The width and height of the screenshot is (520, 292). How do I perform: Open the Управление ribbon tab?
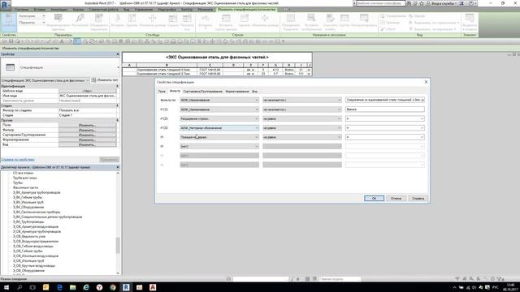(x=144, y=10)
